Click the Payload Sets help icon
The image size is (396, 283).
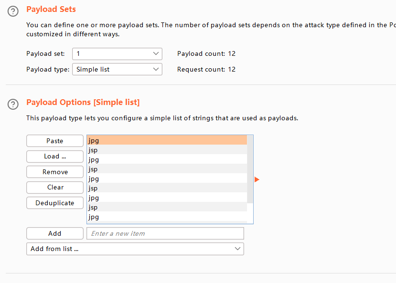pyautogui.click(x=14, y=10)
